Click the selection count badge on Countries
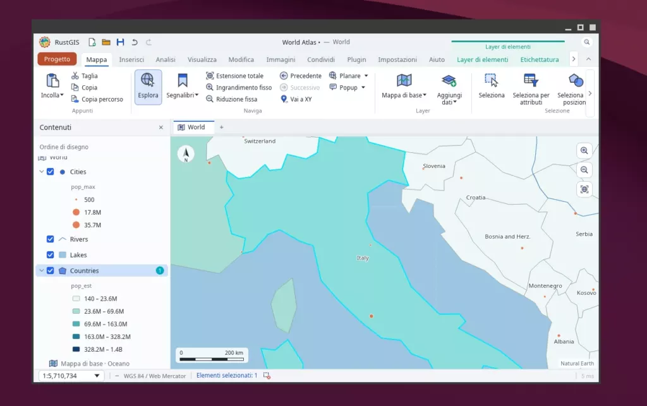 (x=160, y=270)
